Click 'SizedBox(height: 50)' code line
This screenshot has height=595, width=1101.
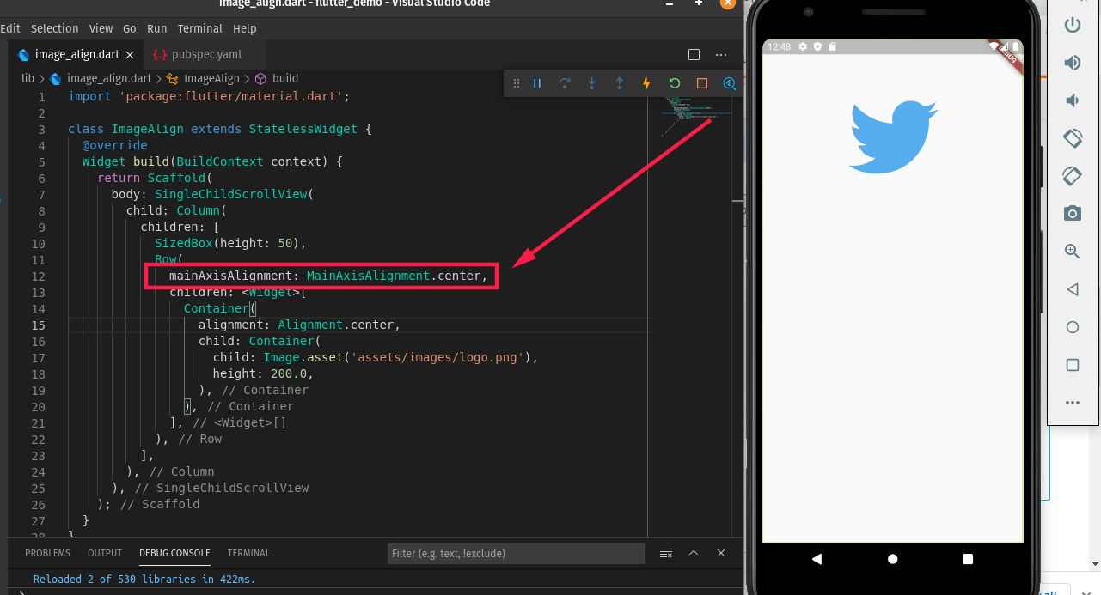pos(230,243)
